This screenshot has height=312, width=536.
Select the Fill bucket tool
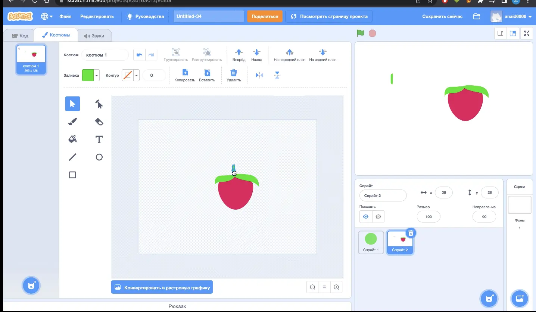coord(72,139)
